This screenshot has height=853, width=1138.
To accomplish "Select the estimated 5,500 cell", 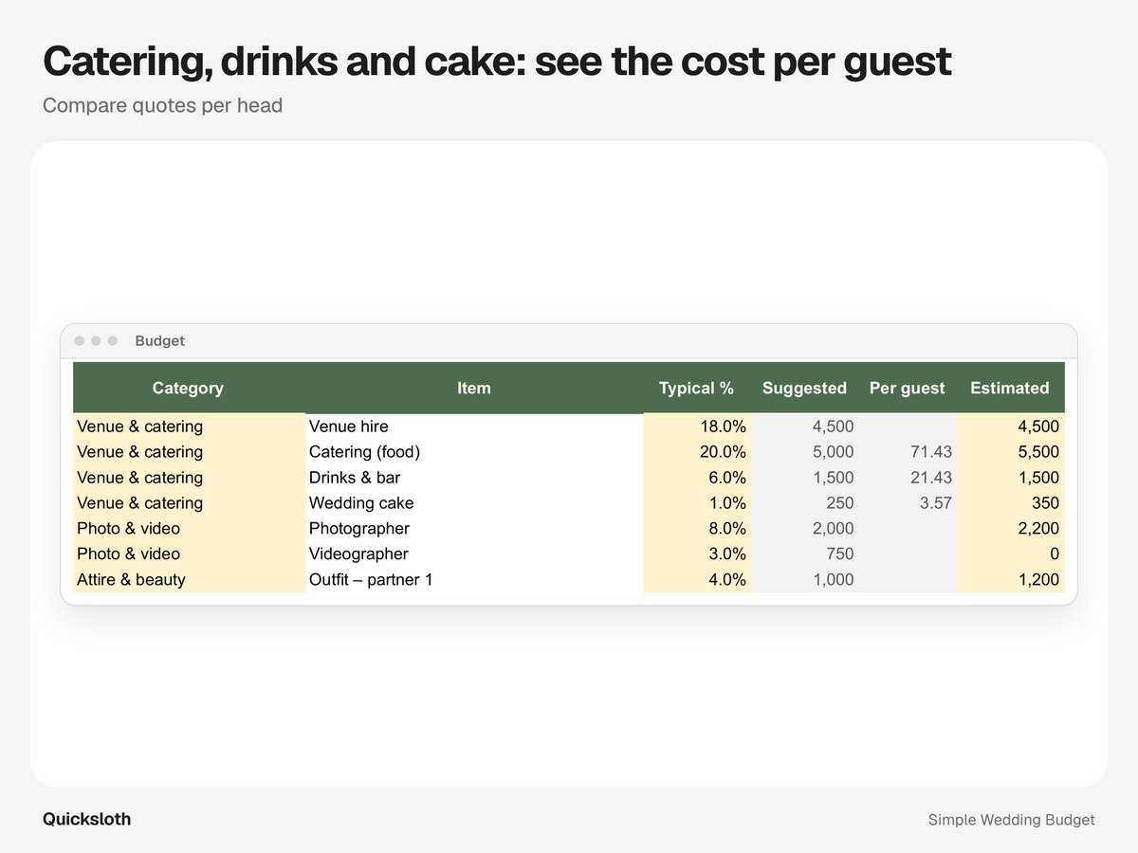I will (1011, 452).
